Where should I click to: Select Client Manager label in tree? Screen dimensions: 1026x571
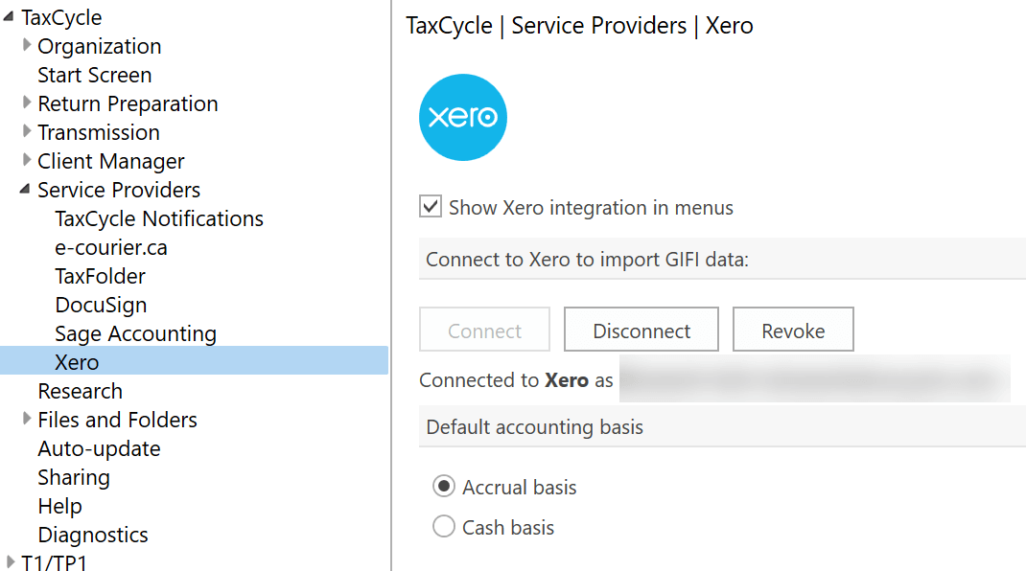click(110, 162)
